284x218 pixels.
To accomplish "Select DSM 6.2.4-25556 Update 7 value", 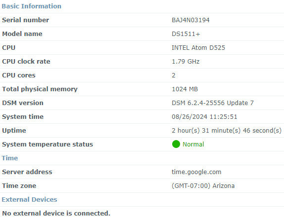I will (x=213, y=103).
